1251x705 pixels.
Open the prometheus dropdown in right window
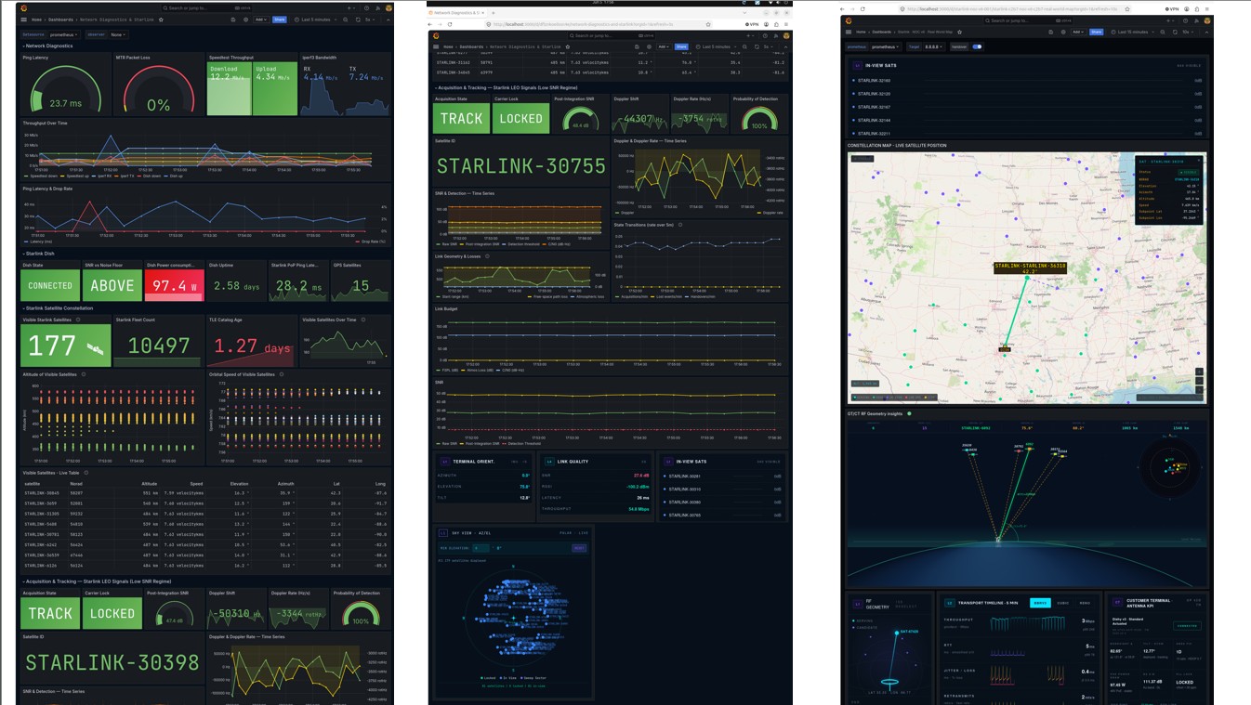coord(888,46)
